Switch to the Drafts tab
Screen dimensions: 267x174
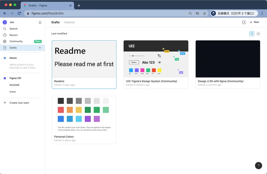[x=55, y=22]
